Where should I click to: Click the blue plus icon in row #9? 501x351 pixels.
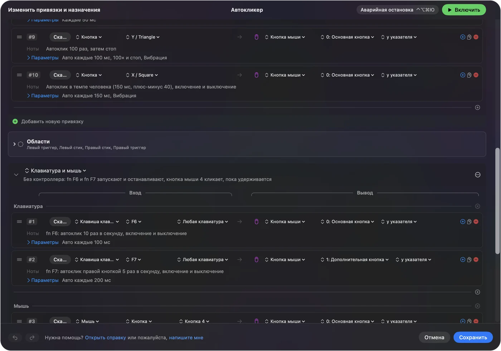click(x=463, y=37)
